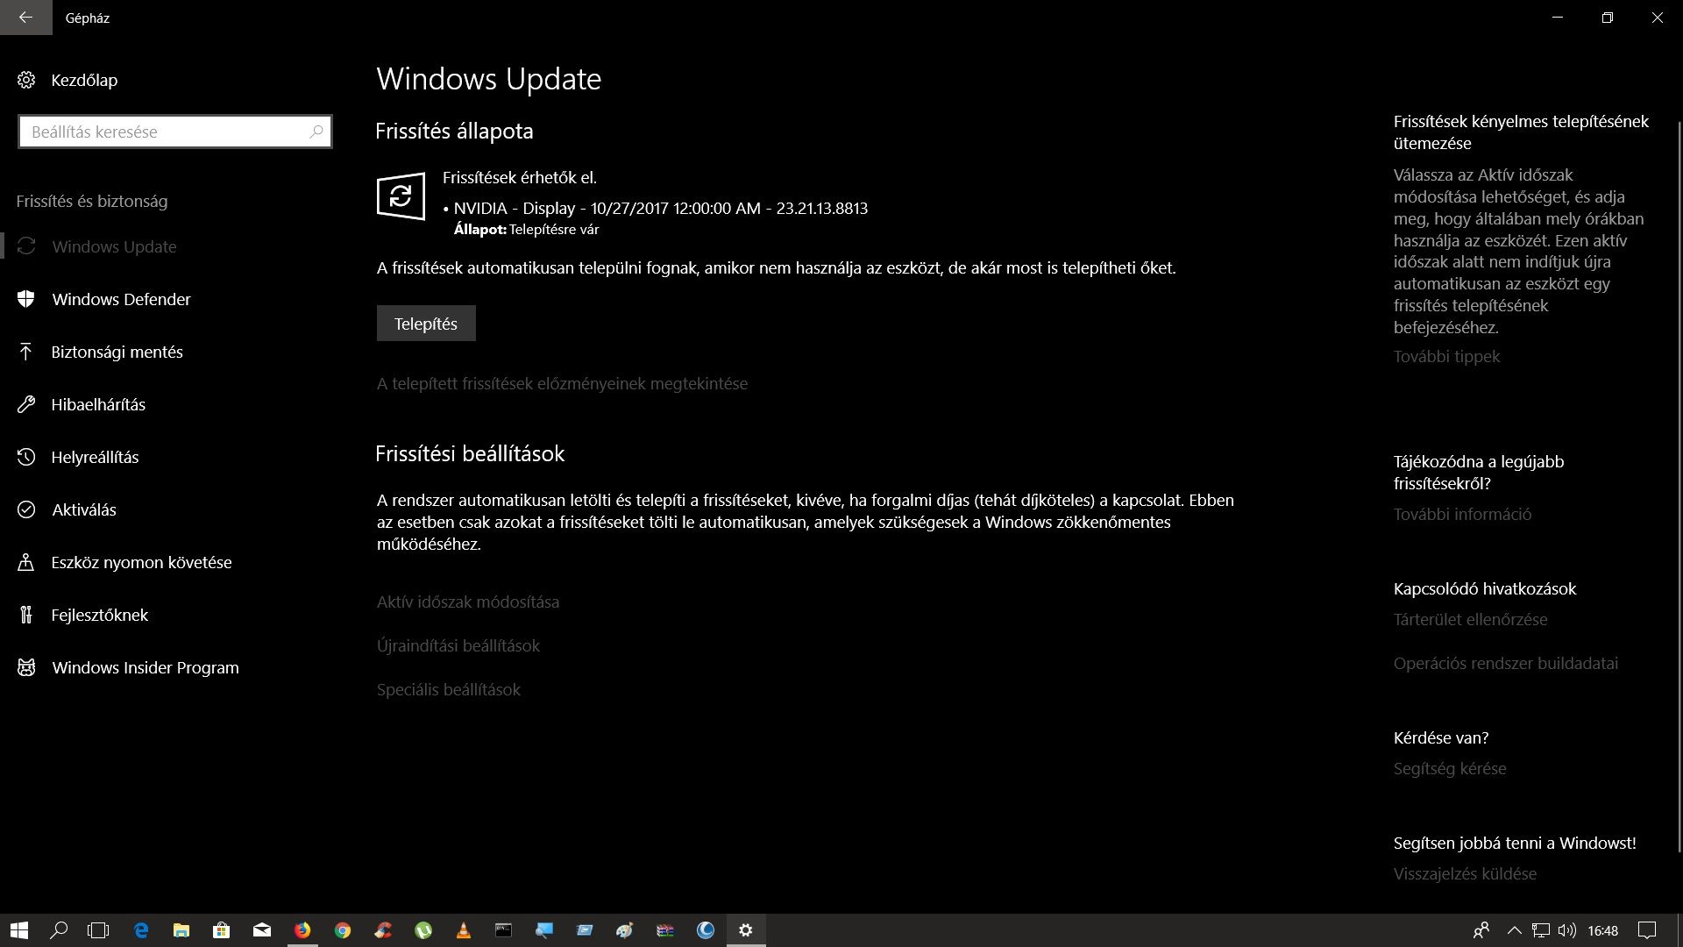Screen dimensions: 1683x947
Task: Open Mail app from taskbar
Action: (x=261, y=930)
